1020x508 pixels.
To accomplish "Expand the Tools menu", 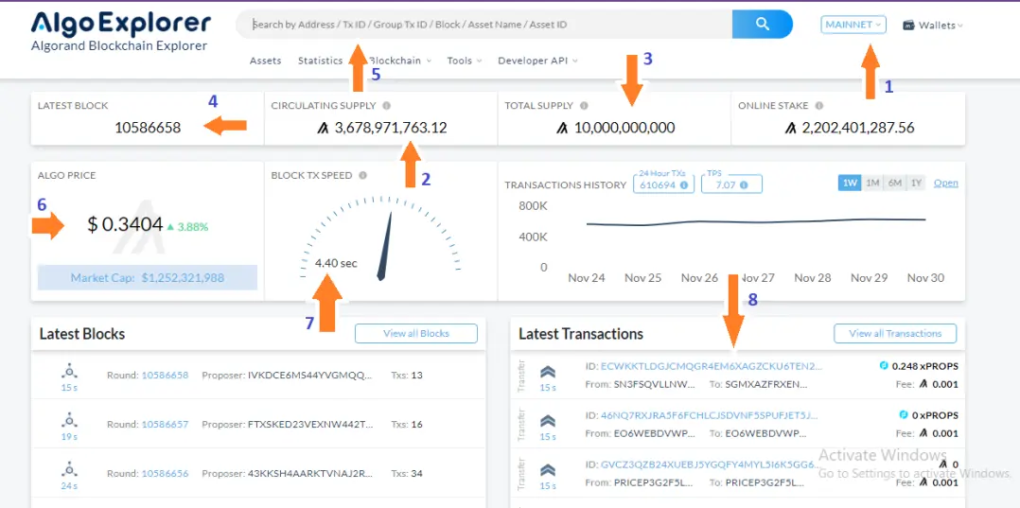I will (x=465, y=61).
